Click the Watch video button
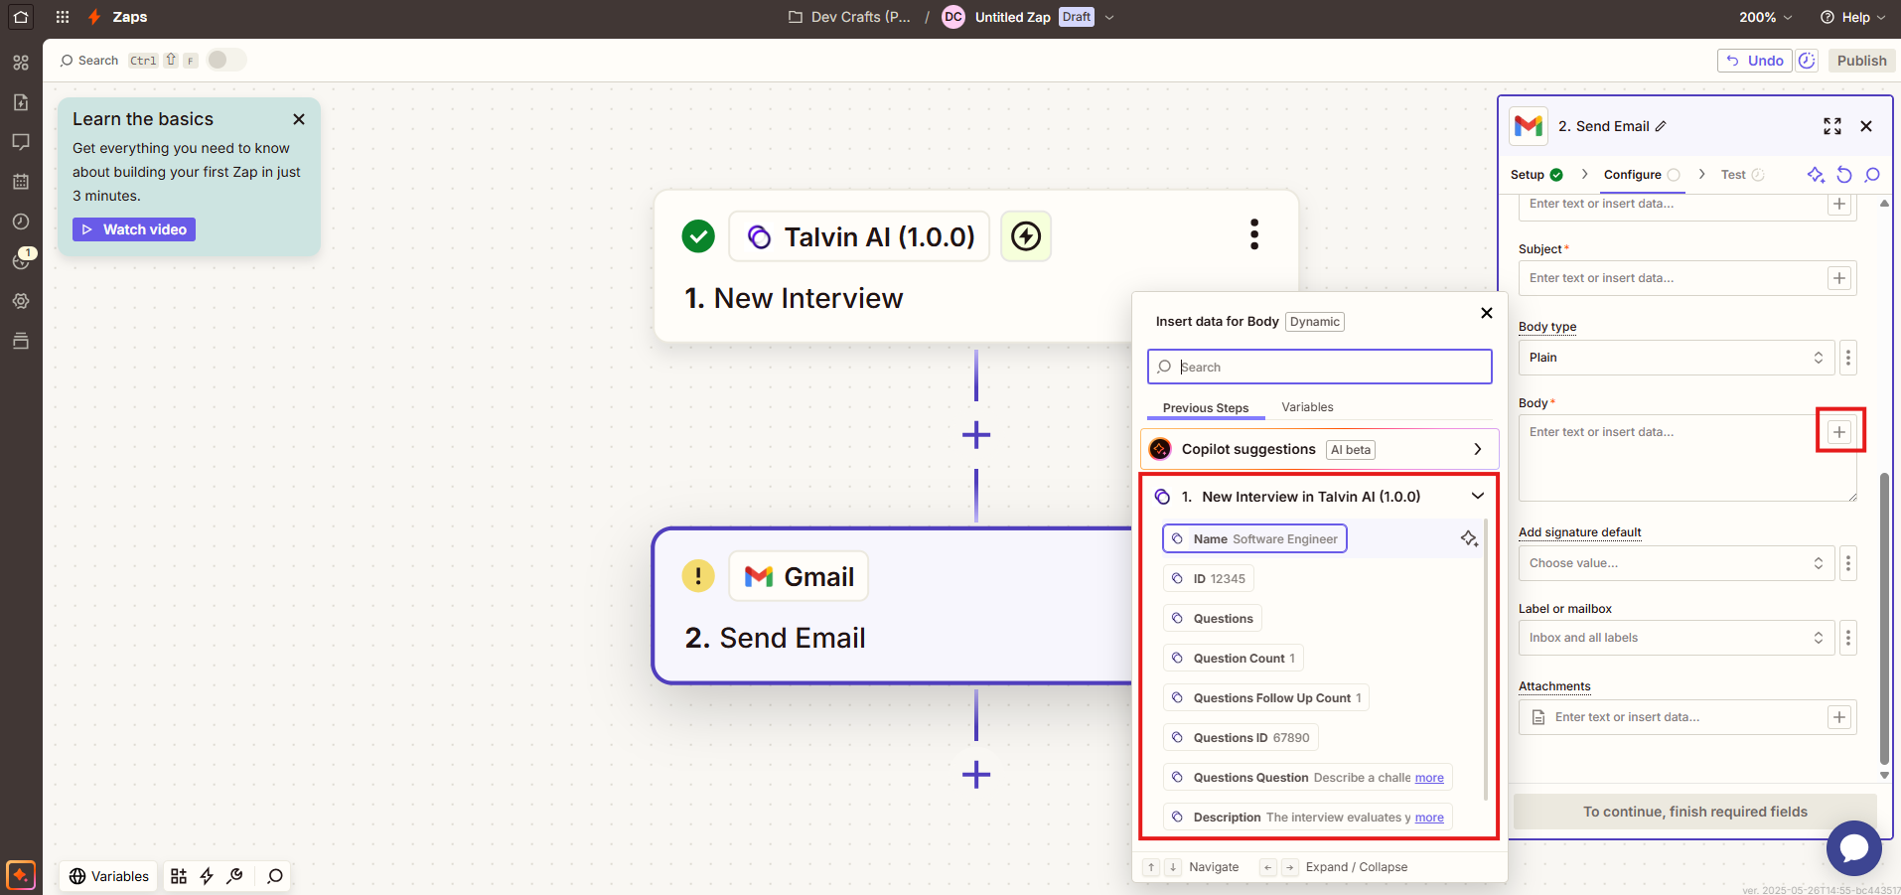1901x895 pixels. (134, 229)
